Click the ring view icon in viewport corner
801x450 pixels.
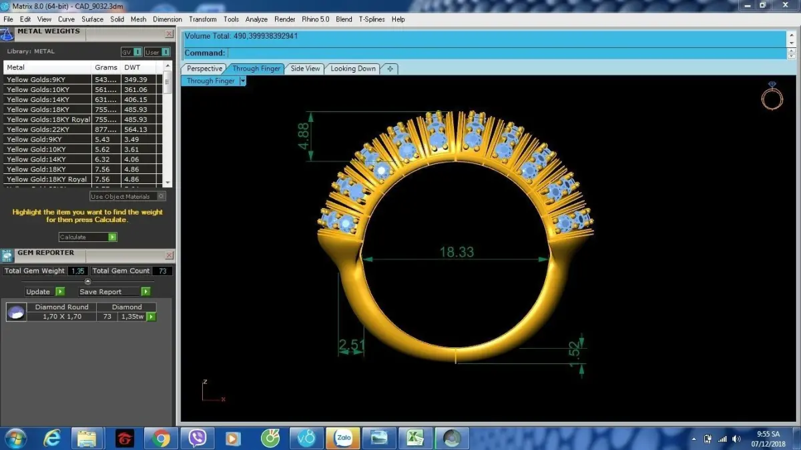pyautogui.click(x=772, y=97)
